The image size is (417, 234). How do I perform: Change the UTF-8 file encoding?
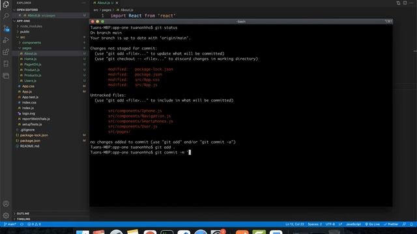[330, 224]
